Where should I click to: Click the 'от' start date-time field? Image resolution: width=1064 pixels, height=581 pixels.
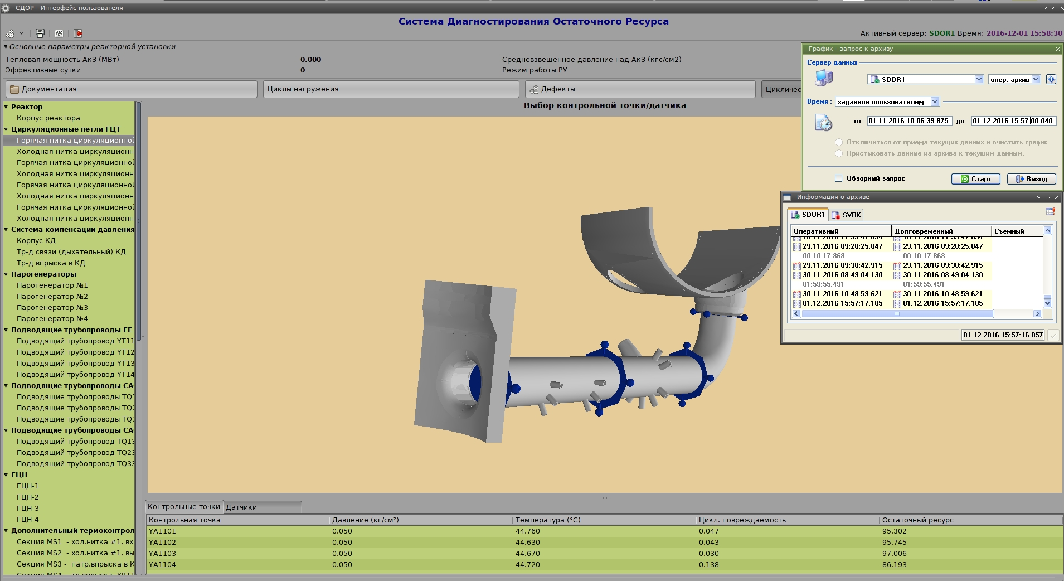[x=908, y=121]
